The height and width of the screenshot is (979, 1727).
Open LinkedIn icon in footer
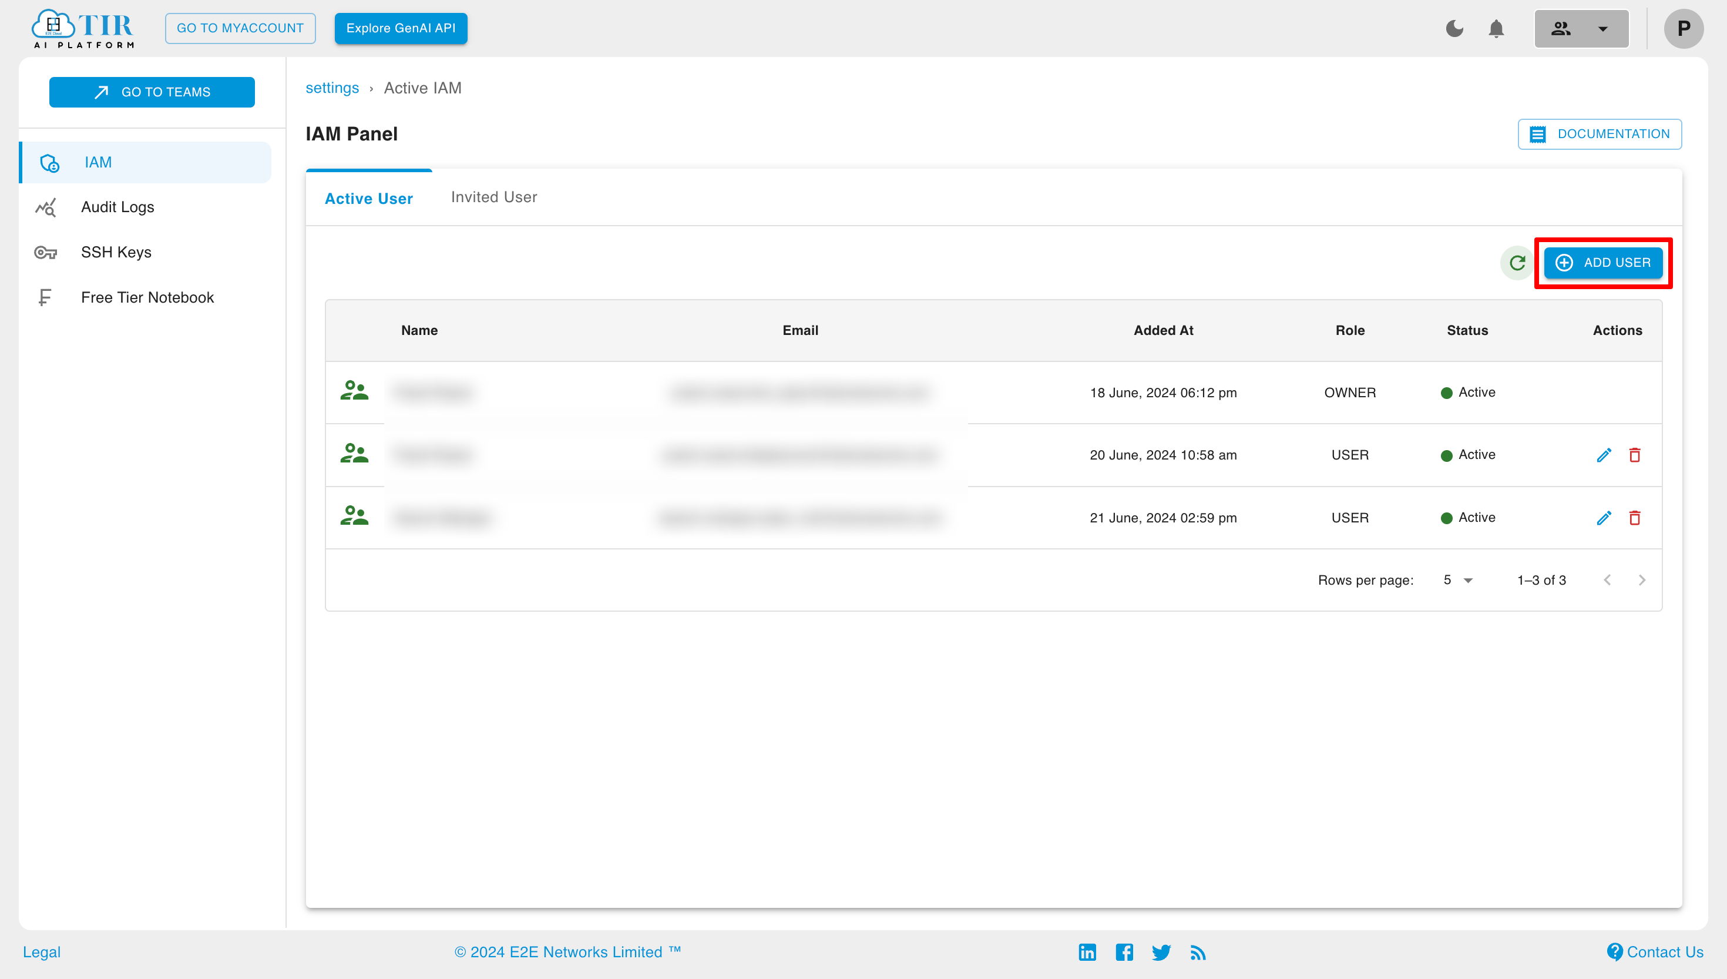[x=1087, y=952]
